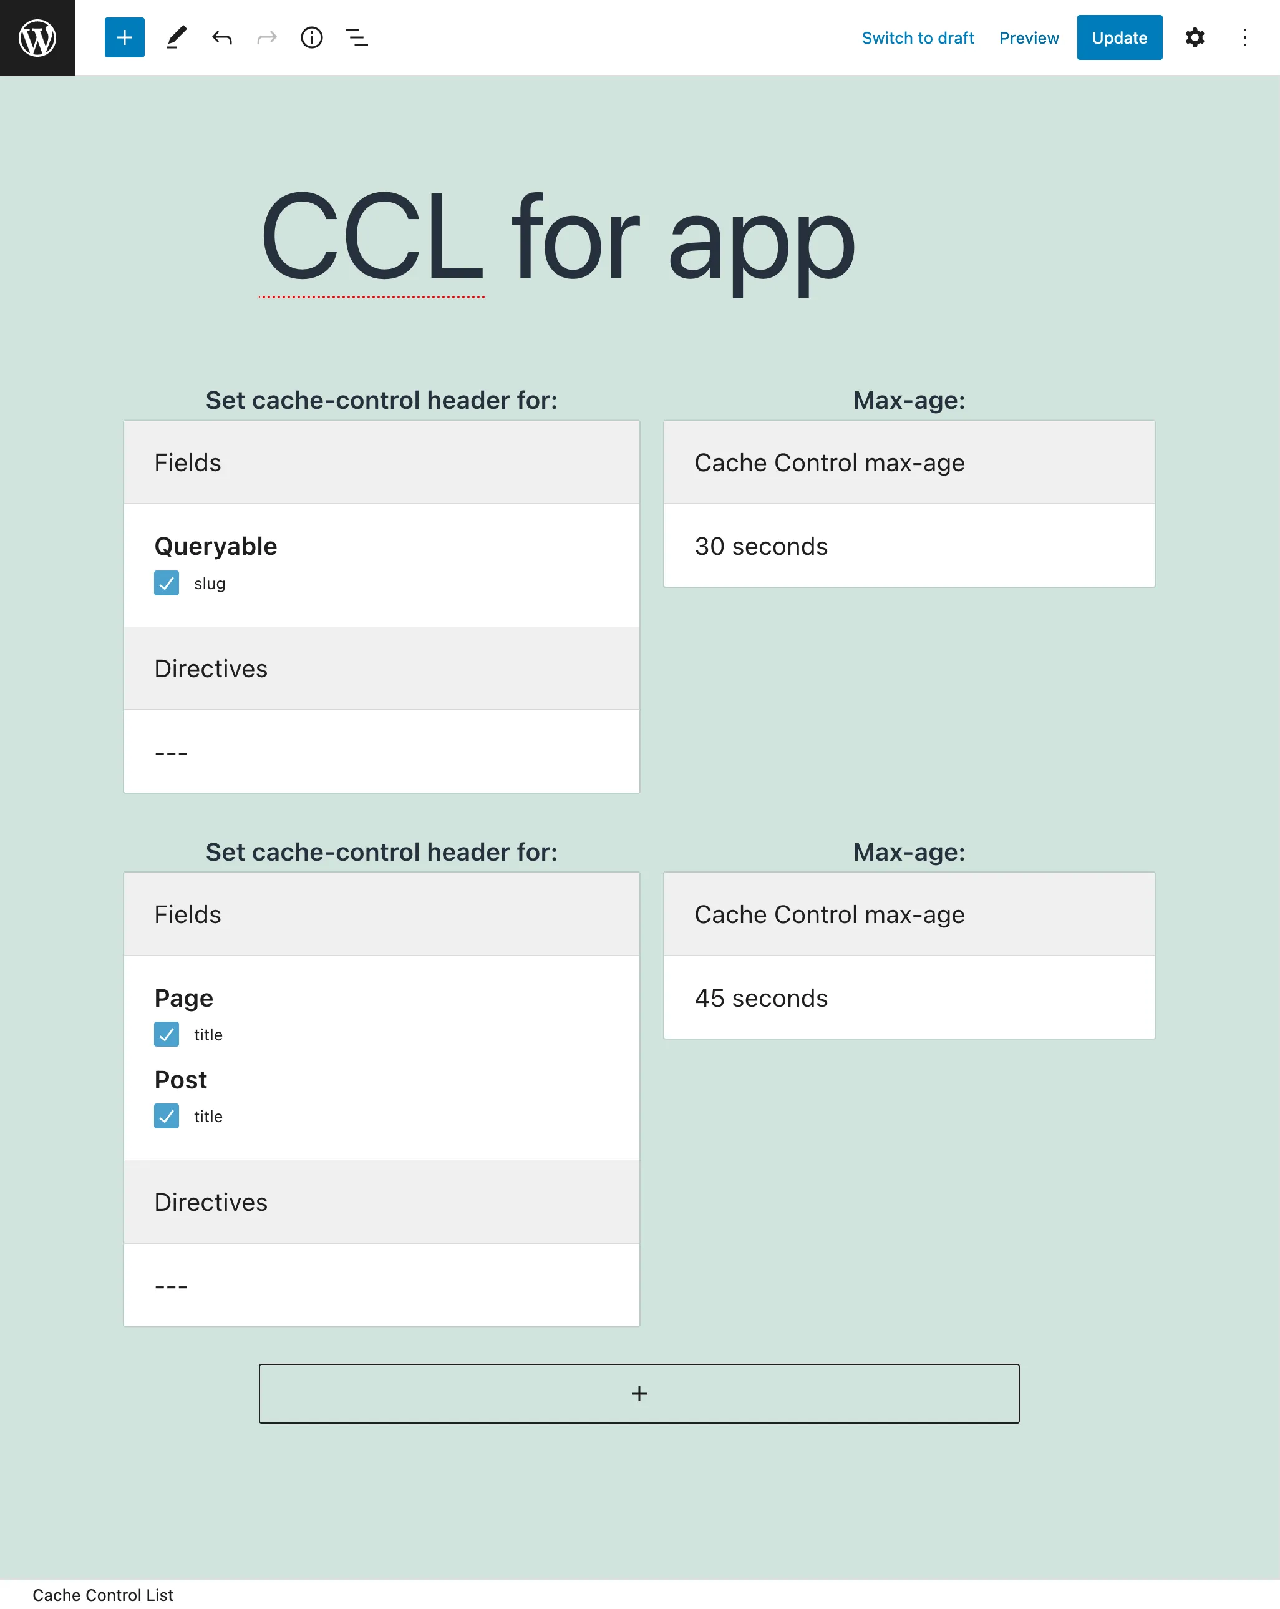Click the redo arrow icon

[x=266, y=38]
